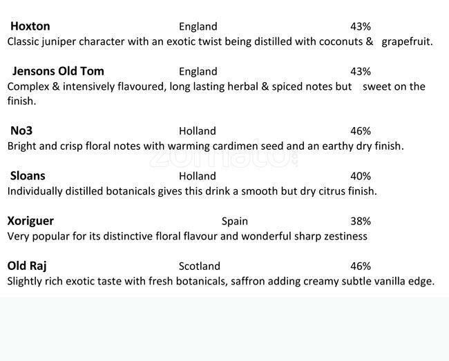Click the coconuts and grapefruit description line
Image resolution: width=449 pixels, height=361 pixels.
(x=220, y=41)
